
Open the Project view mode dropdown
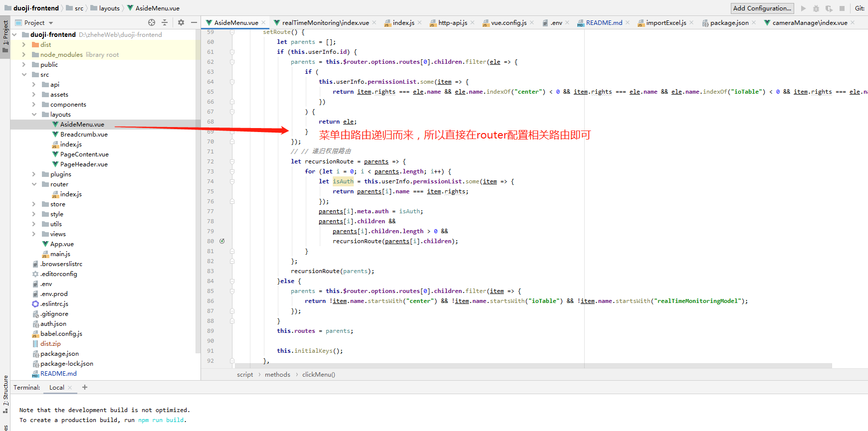51,23
